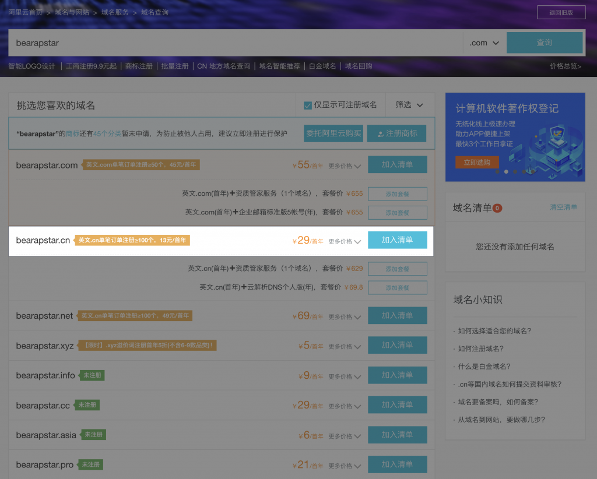Click the 返回旧版 button
597x479 pixels.
pyautogui.click(x=561, y=13)
